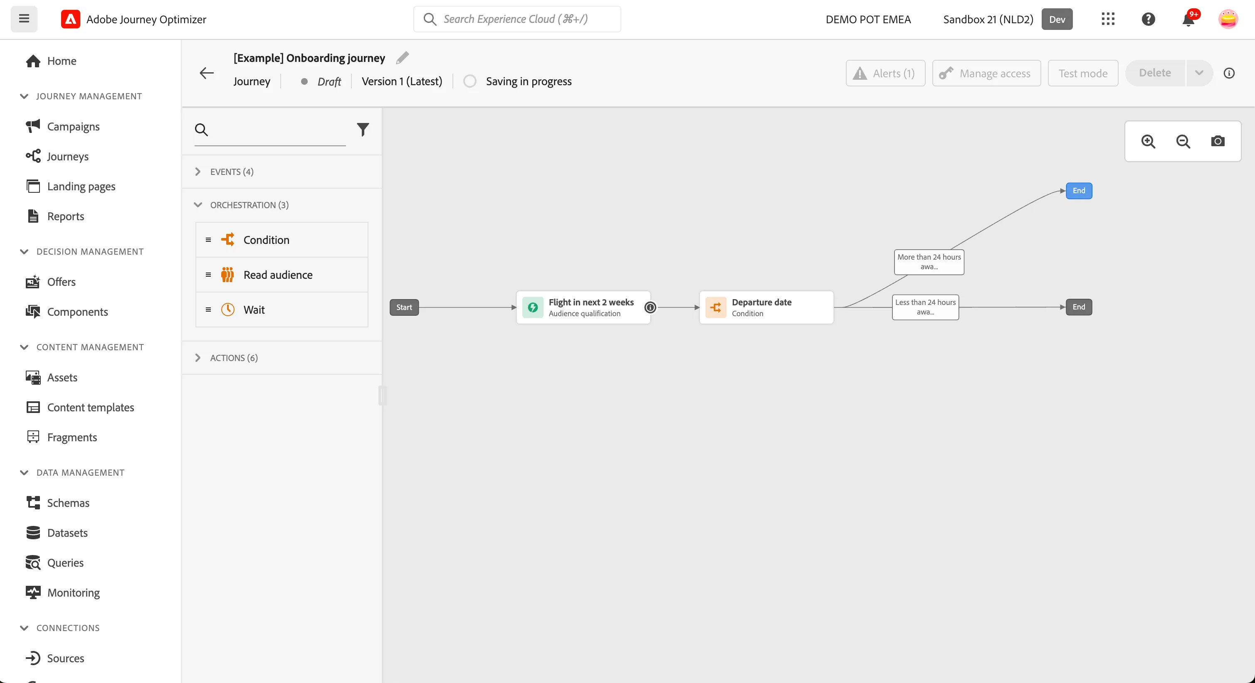This screenshot has width=1255, height=683.
Task: Open journey info circle icon near Delete
Action: [x=1229, y=73]
